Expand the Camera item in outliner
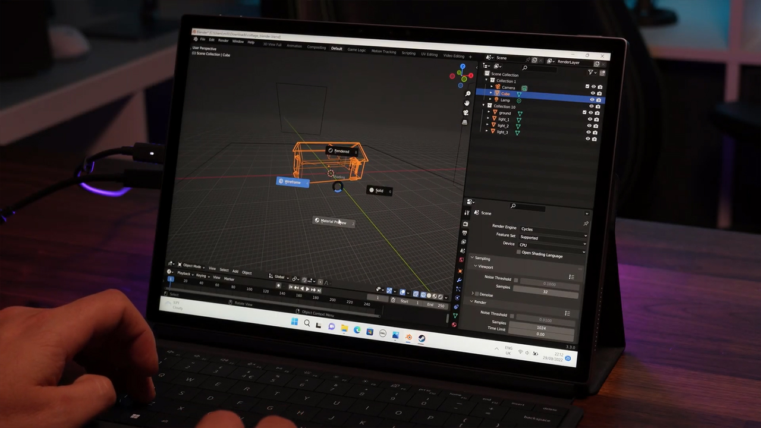Viewport: 761px width, 428px height. click(x=490, y=87)
